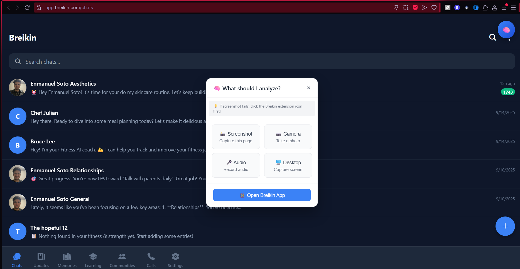Screen dimensions: 520x269
Task: Choose Desktop to capture the screen
Action: pyautogui.click(x=288, y=165)
